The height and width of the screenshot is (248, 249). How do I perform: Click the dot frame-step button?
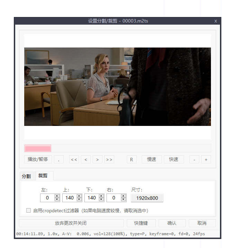tap(58, 160)
